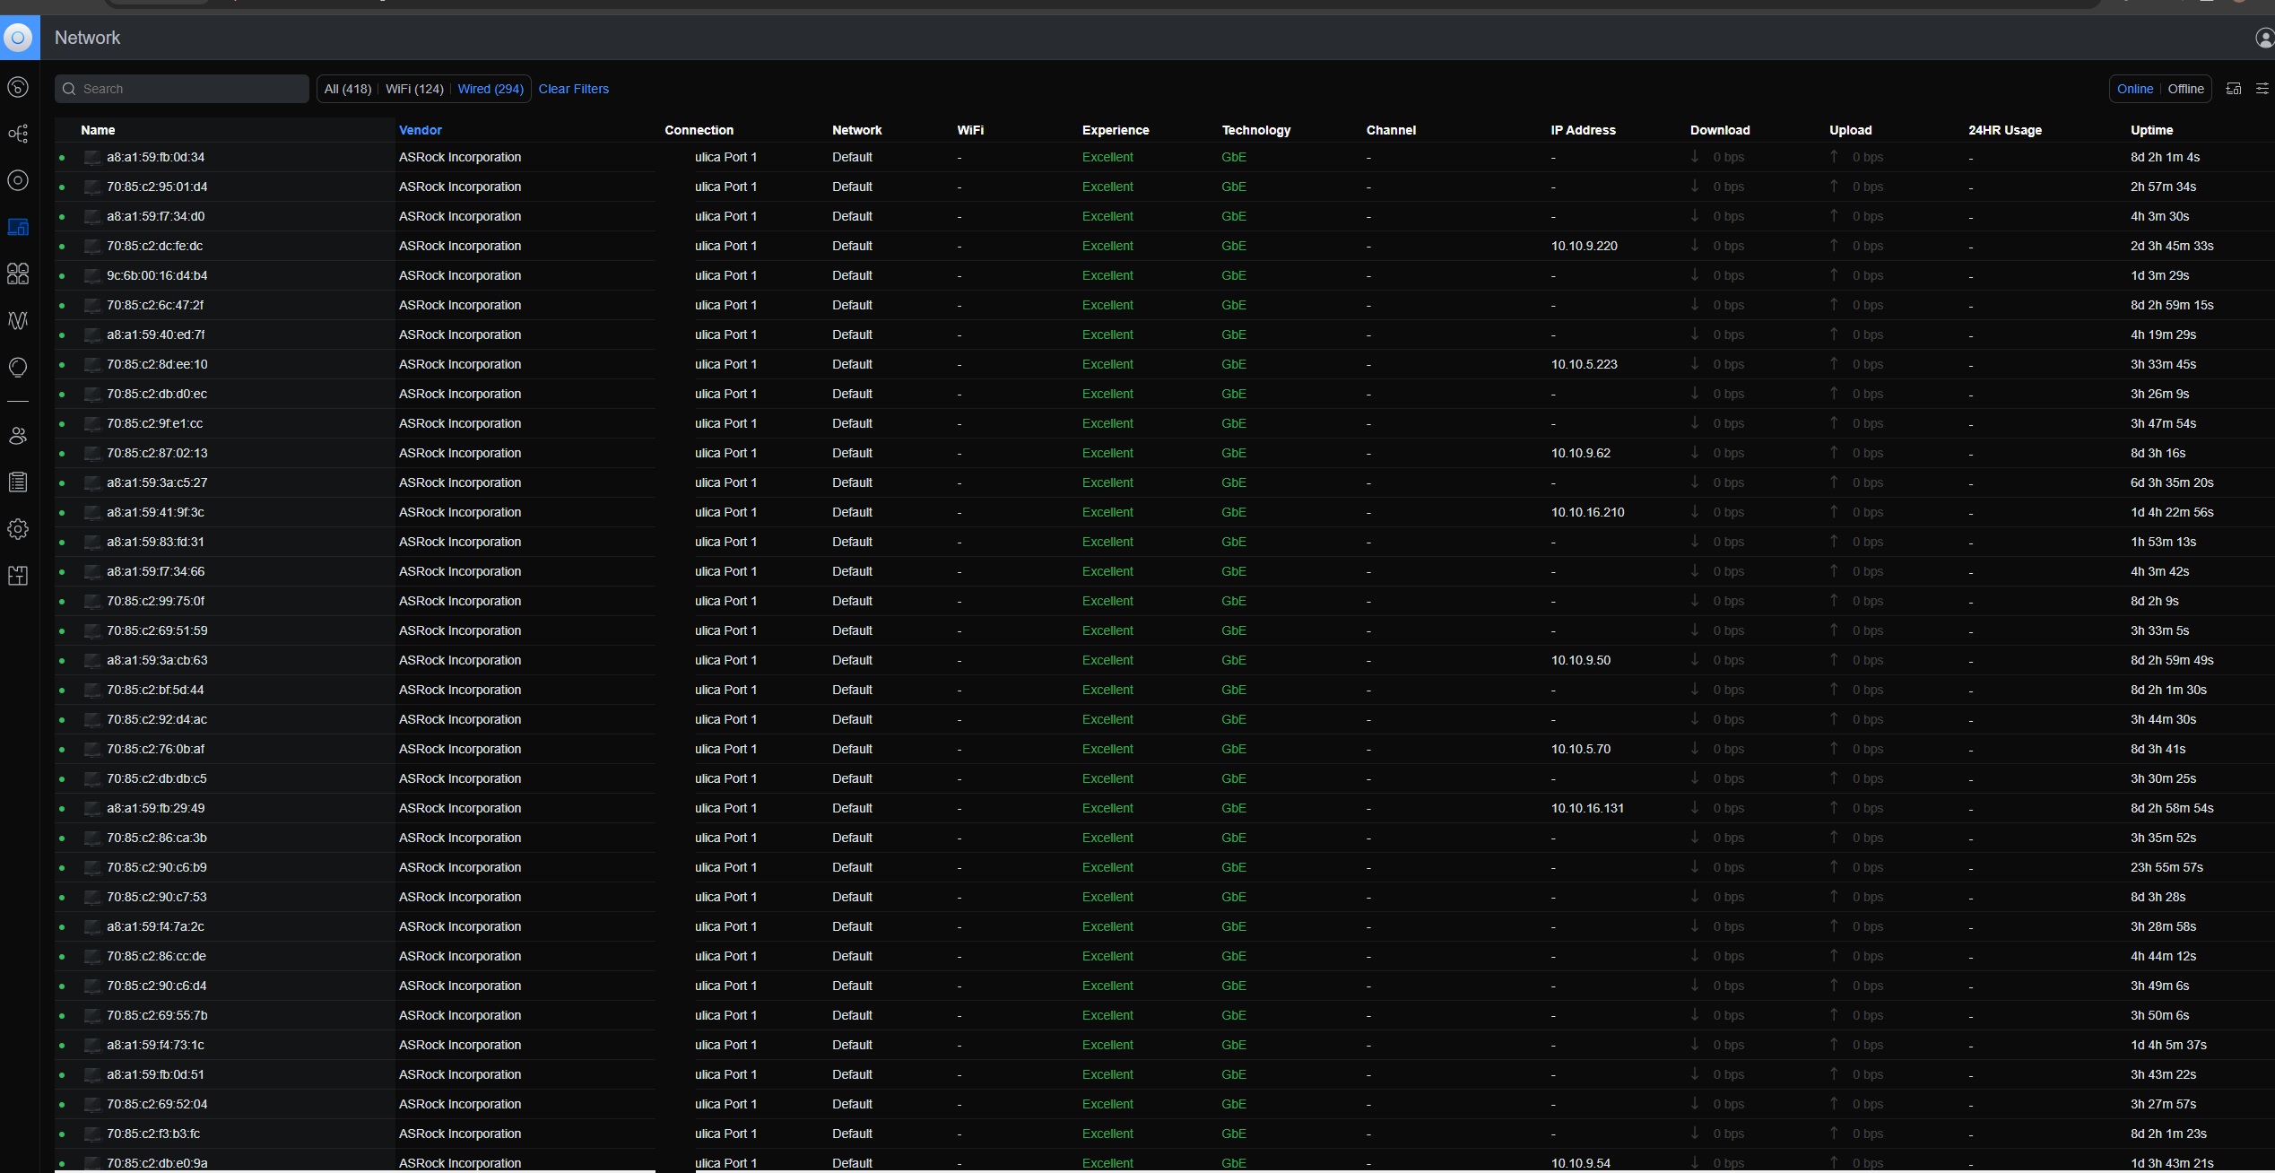Open the Dashboard gauge icon in sidebar

[18, 87]
